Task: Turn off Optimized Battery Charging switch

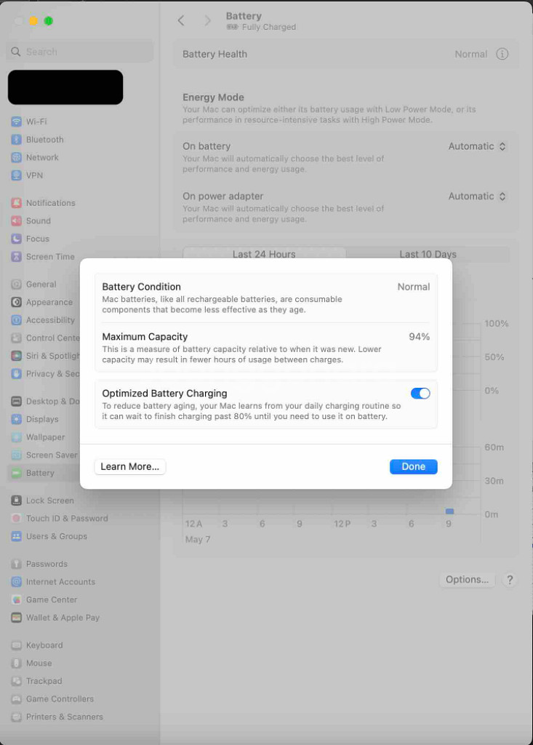Action: click(420, 394)
